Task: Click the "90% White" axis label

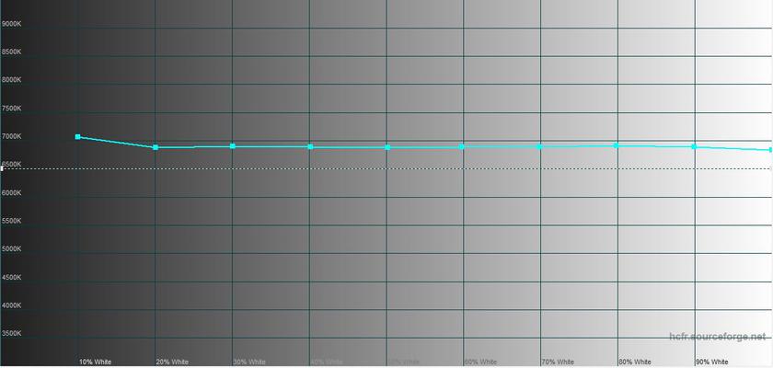Action: pos(712,362)
